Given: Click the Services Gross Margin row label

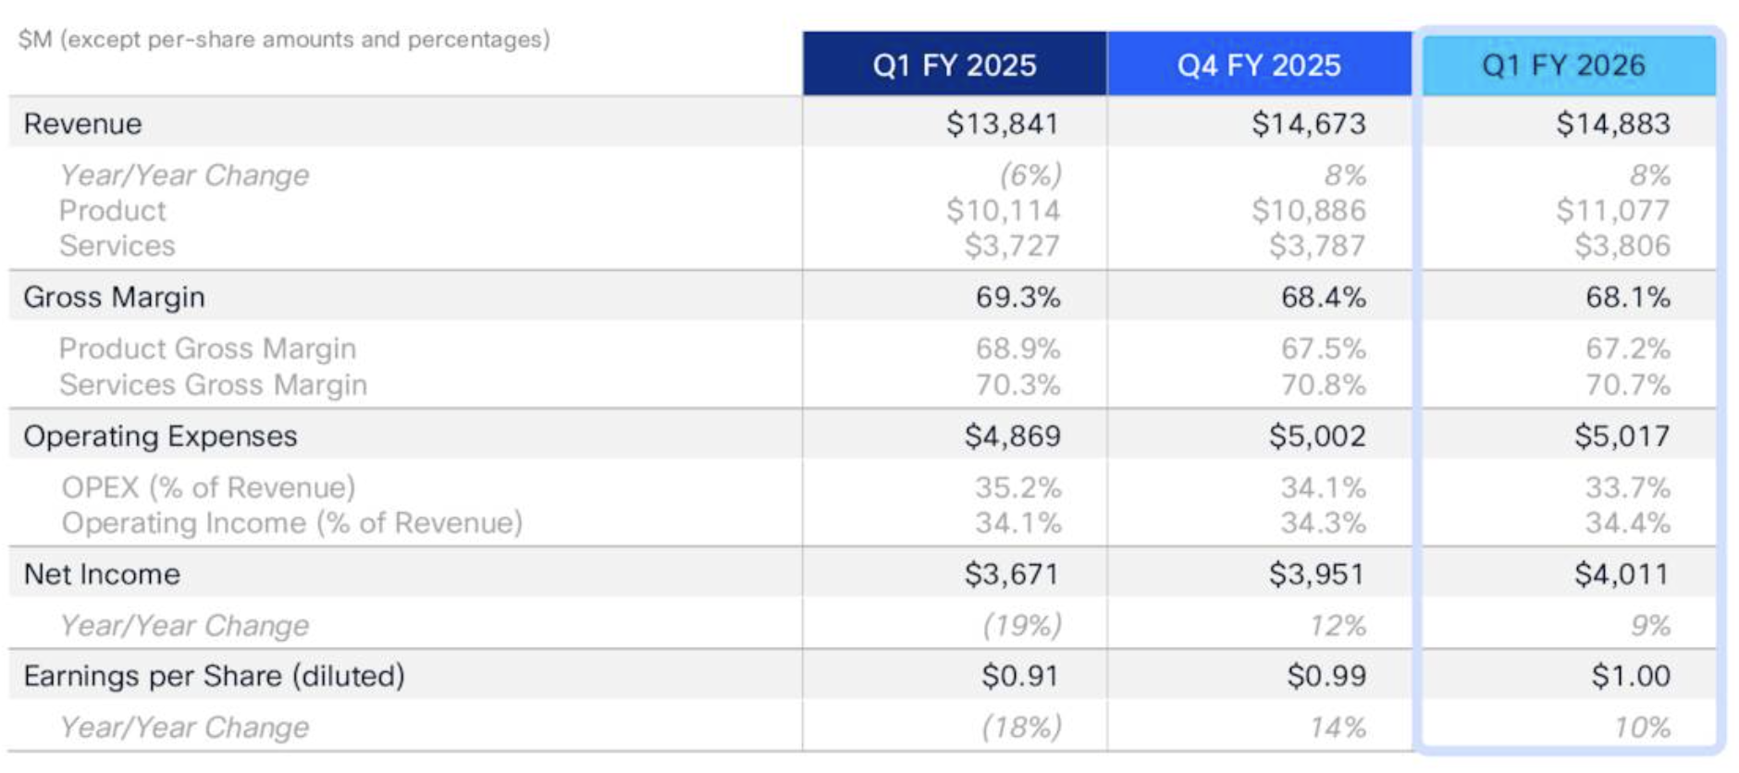Looking at the screenshot, I should (x=213, y=385).
